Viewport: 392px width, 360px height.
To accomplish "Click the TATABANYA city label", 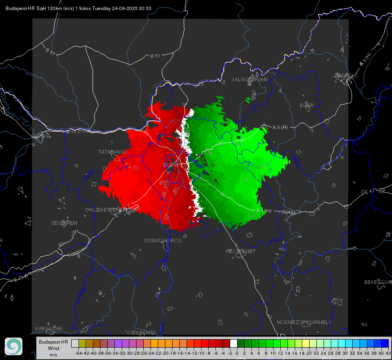I will (x=113, y=152).
